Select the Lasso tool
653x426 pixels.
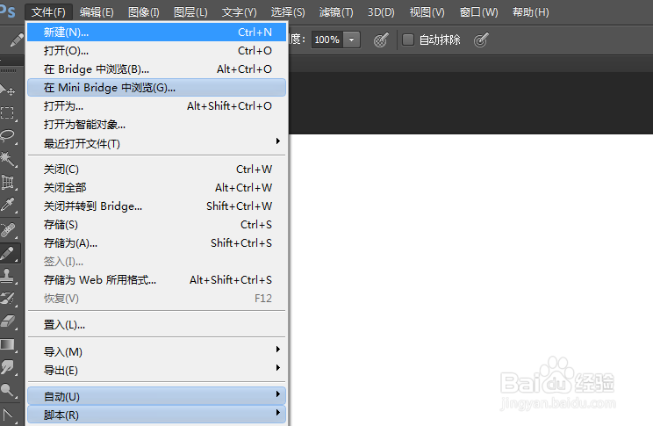point(8,136)
